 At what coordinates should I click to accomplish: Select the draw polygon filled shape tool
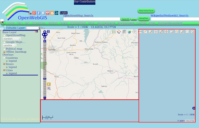(x=177, y=32)
